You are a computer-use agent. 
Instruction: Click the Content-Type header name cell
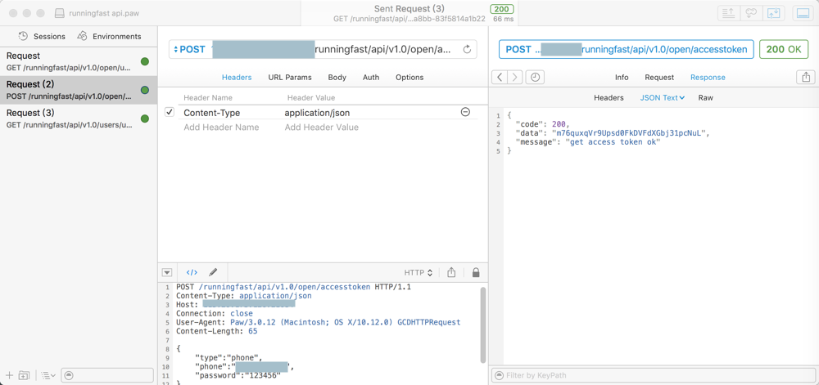(x=211, y=113)
